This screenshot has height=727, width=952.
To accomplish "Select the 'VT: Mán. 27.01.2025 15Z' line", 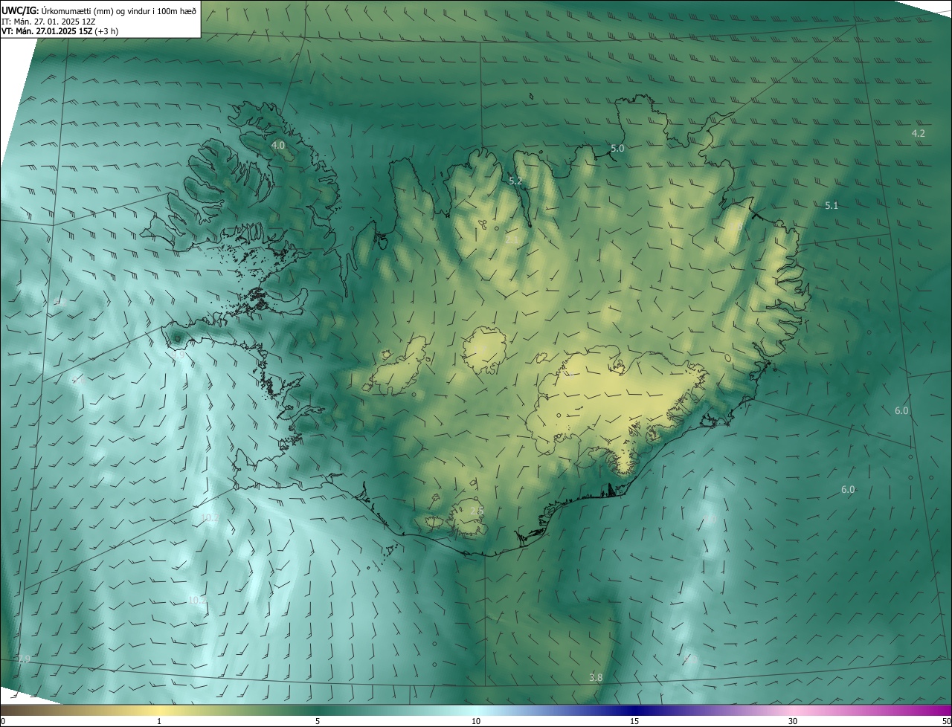I will coord(46,31).
